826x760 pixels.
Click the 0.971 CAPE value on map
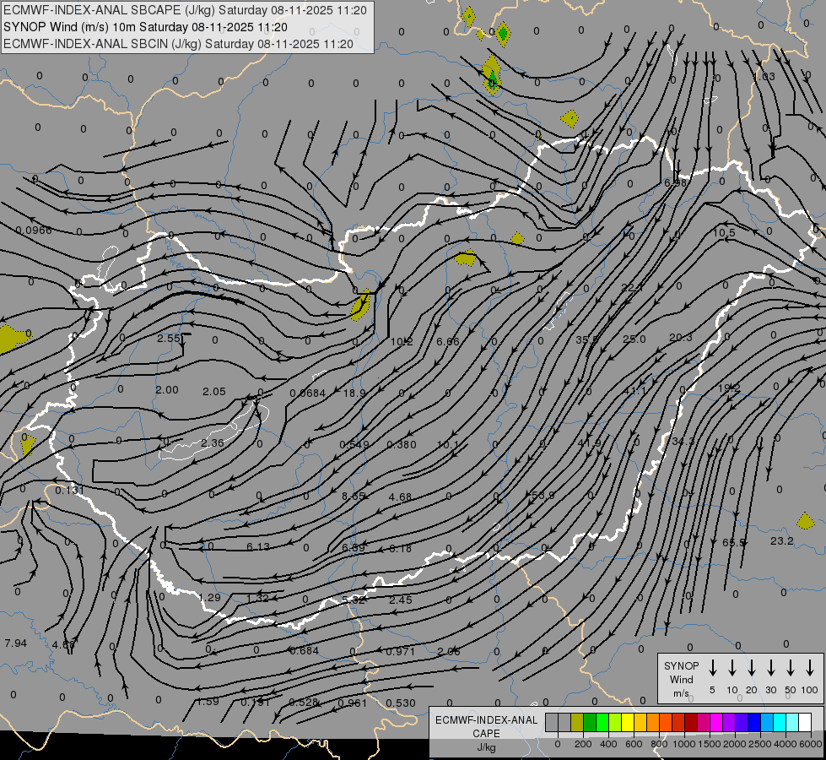pos(401,652)
